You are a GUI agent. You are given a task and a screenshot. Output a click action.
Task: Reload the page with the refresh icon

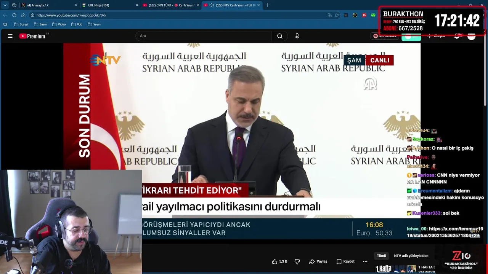click(x=14, y=15)
